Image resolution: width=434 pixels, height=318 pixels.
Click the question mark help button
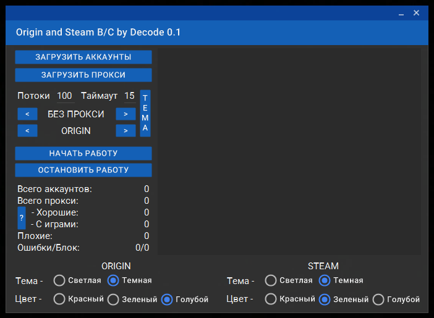click(22, 218)
